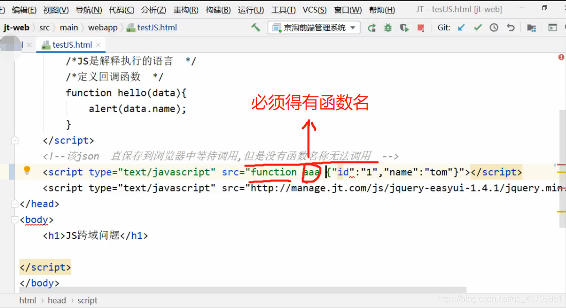Click jt-web in the navigation breadcrumb

point(16,28)
